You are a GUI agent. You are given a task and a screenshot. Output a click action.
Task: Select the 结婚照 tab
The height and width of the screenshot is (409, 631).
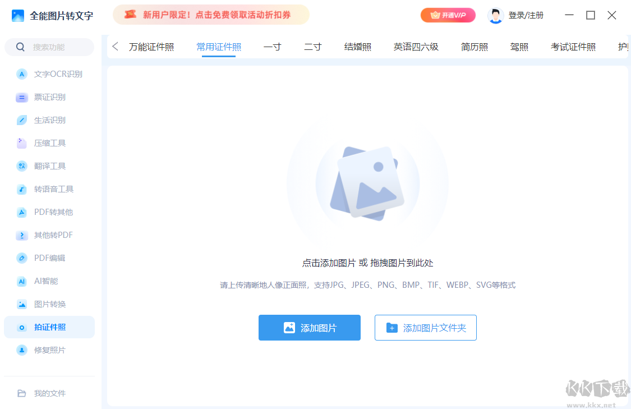pyautogui.click(x=357, y=47)
